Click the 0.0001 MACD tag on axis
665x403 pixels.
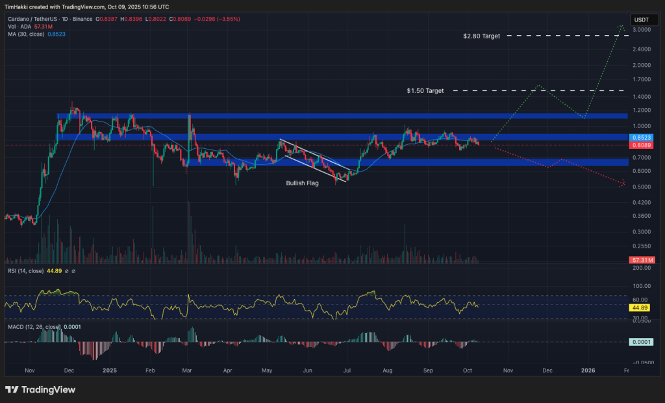tap(641, 342)
